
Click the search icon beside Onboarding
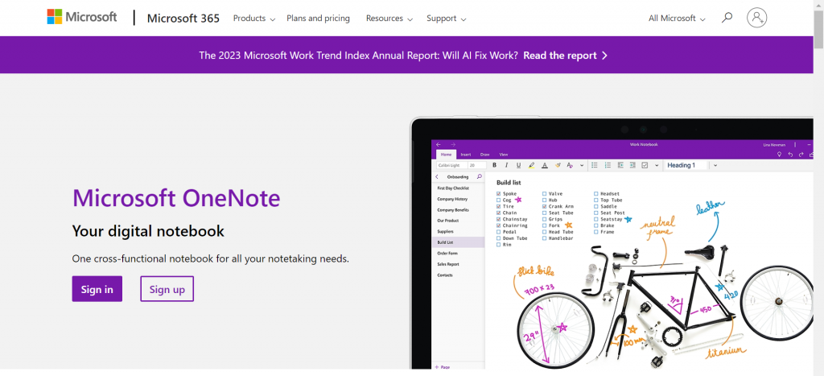(x=480, y=176)
